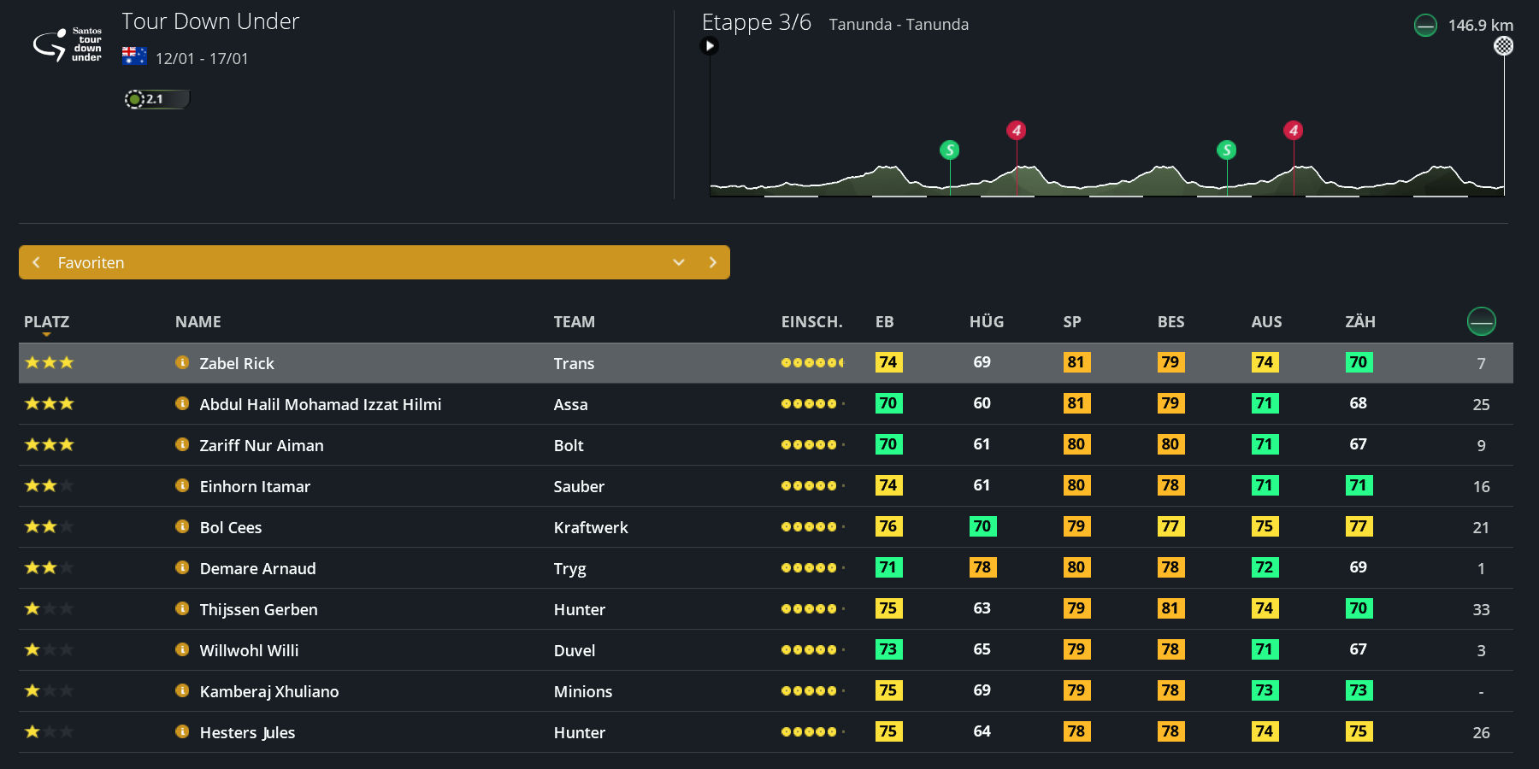Click the stage start play marker
The image size is (1539, 769).
coord(710,46)
